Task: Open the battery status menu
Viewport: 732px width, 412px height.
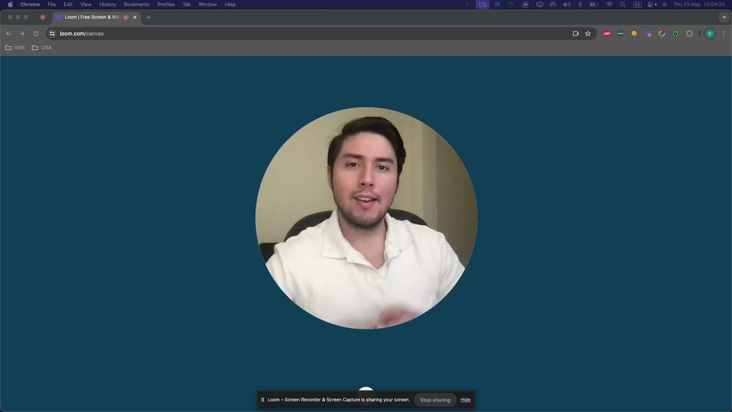Action: pyautogui.click(x=594, y=4)
